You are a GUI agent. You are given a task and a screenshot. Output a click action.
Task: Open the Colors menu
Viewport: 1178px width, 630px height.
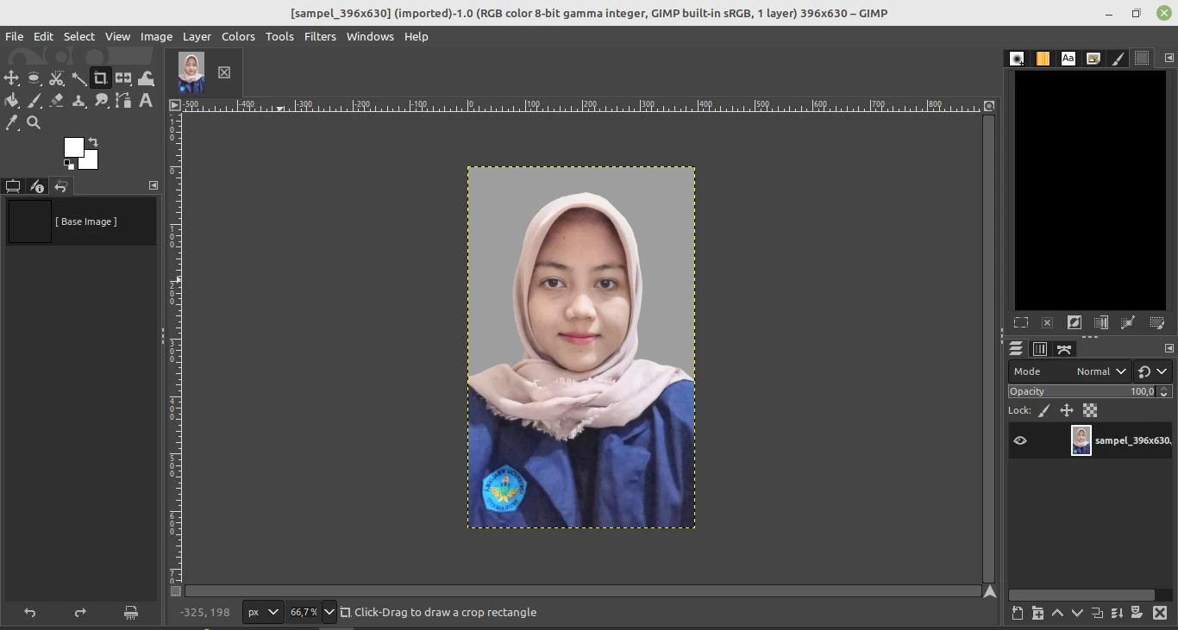(x=238, y=36)
